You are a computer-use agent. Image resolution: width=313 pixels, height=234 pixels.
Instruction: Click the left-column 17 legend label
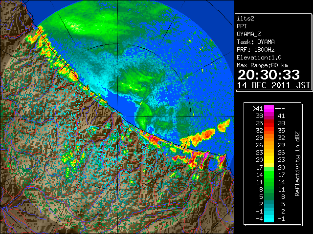(260, 167)
